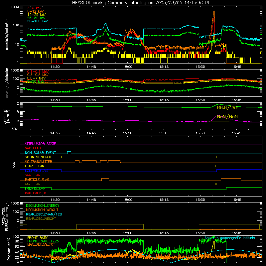Click the REAR_DEC_CHAN/128 legend label
The height and width of the screenshot is (266, 266).
(44, 214)
